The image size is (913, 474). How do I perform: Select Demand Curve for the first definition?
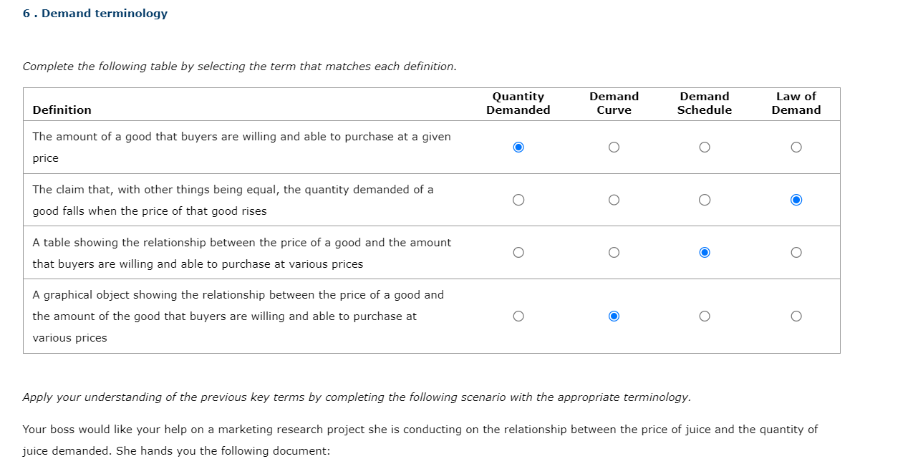614,147
